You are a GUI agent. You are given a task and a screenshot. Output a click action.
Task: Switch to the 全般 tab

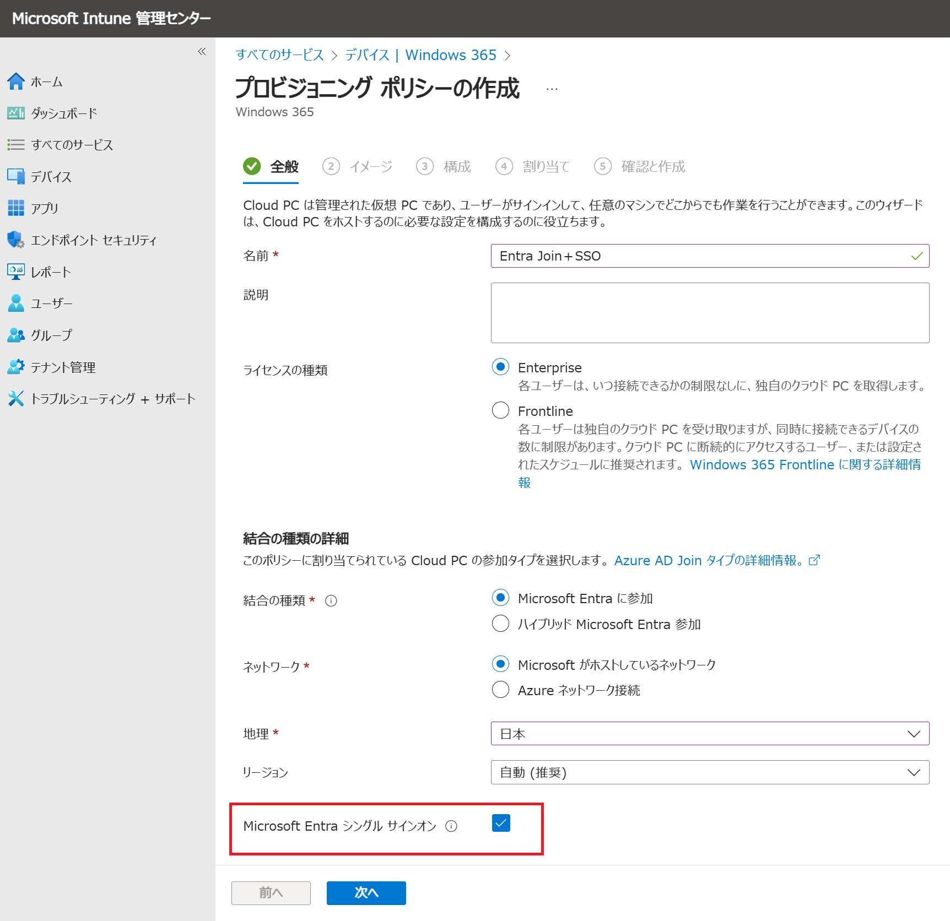pyautogui.click(x=271, y=167)
